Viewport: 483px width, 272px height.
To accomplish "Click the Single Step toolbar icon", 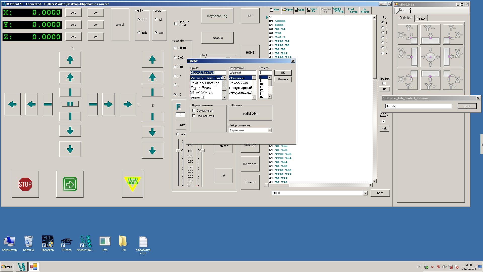I will [x=338, y=11].
